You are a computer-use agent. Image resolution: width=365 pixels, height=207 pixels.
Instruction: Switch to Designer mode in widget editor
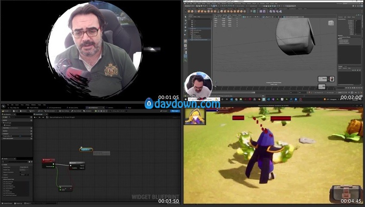pos(164,111)
